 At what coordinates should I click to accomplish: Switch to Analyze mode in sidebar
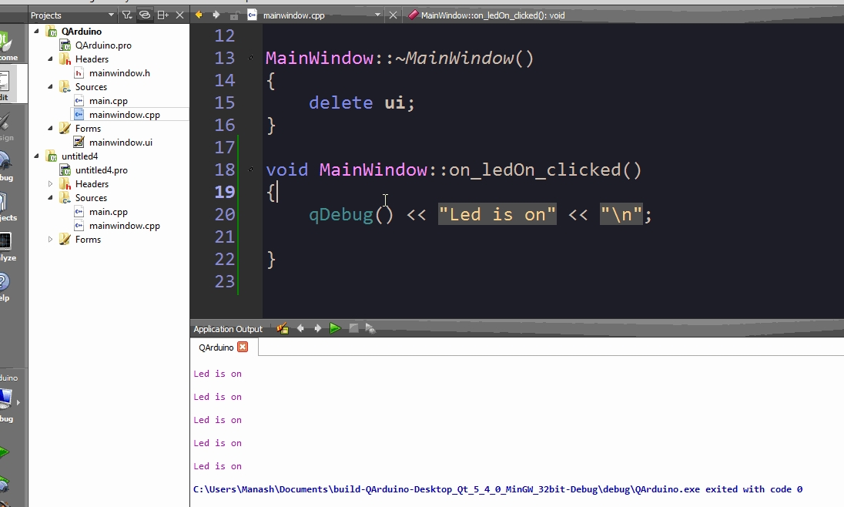click(8, 247)
